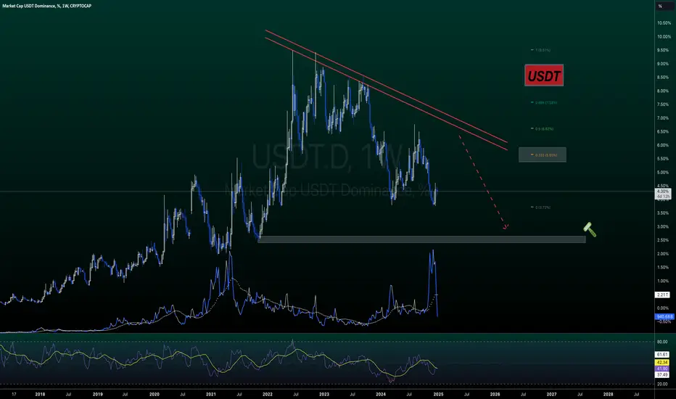Image resolution: width=676 pixels, height=399 pixels.
Task: Click the highlighted 0.333 Fibonacci level box
Action: tap(543, 155)
